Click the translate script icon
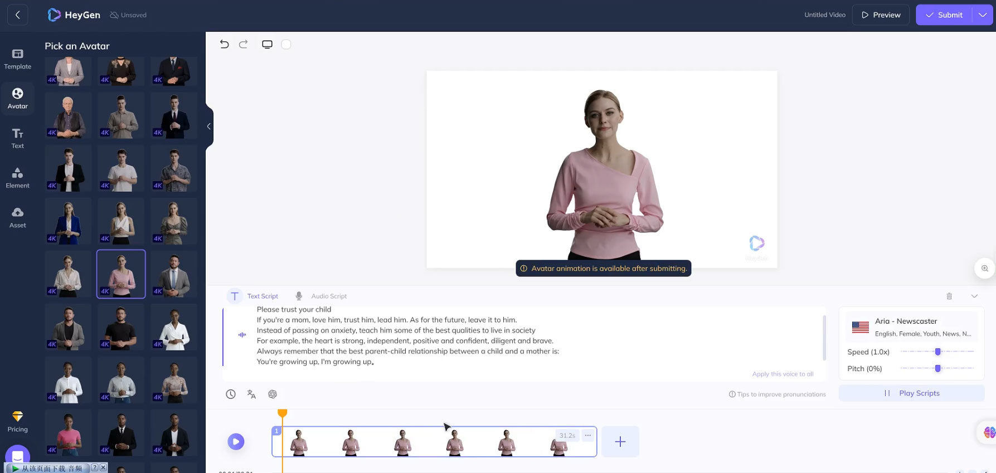996x473 pixels. 251,394
